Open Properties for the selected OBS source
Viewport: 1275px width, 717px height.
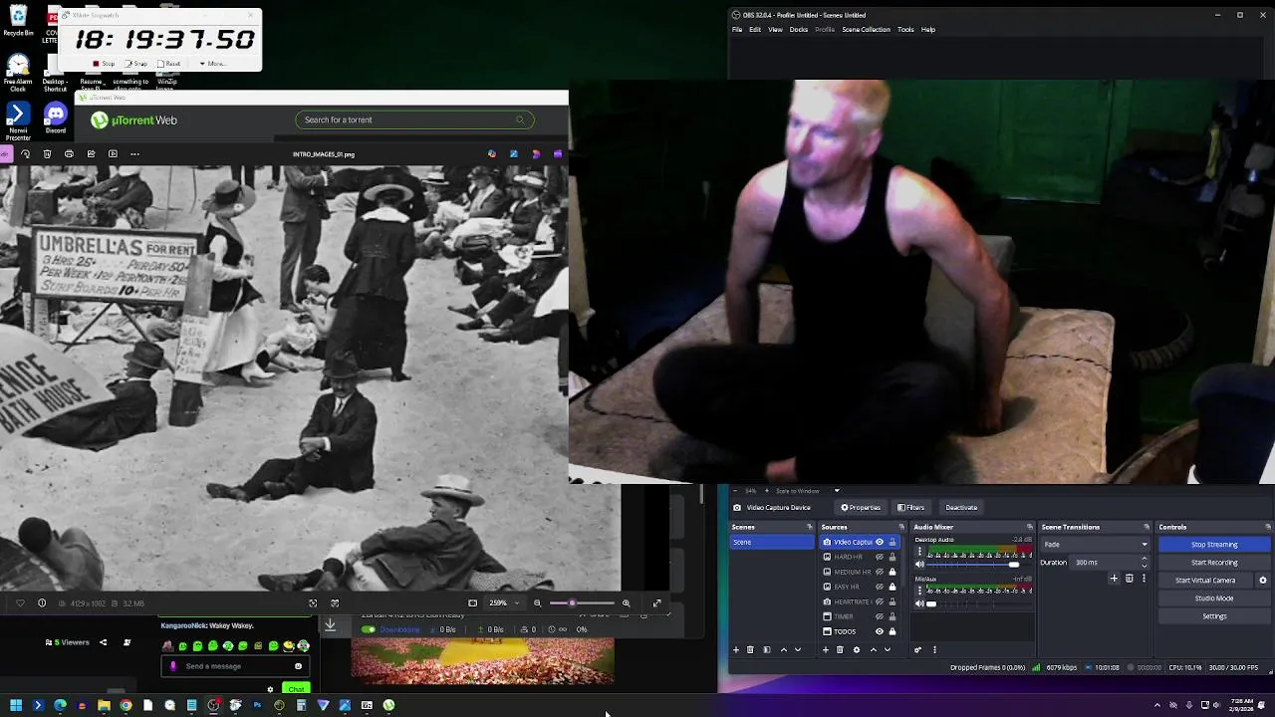point(859,508)
